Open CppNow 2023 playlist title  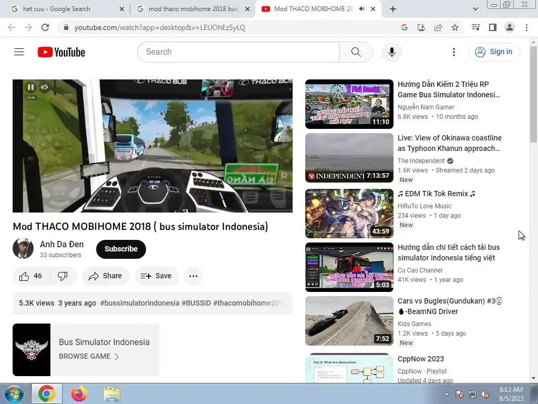[x=421, y=359]
